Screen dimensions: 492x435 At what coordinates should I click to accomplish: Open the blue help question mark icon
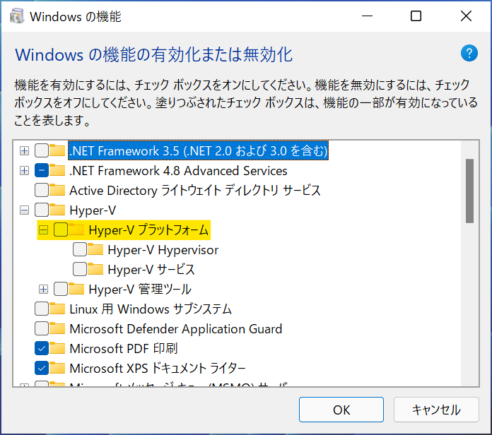(x=469, y=53)
